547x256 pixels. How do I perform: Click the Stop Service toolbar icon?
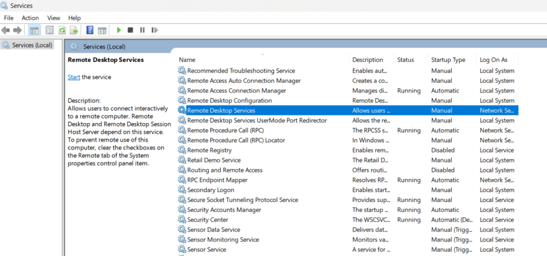(x=130, y=30)
